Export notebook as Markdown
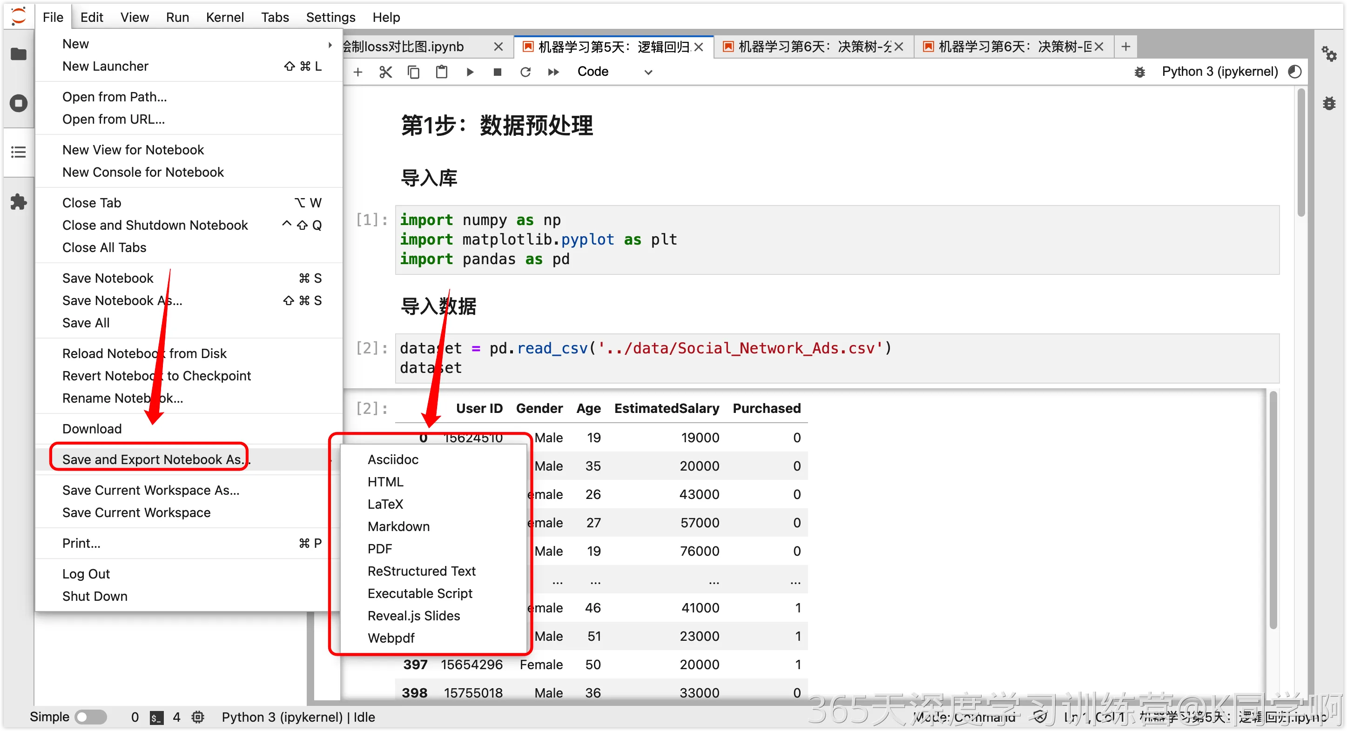Image resolution: width=1347 pixels, height=731 pixels. [x=433, y=526]
